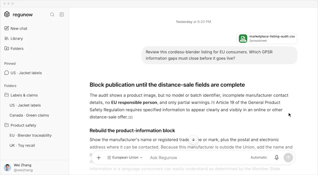Click the plus attach button

tap(99, 157)
